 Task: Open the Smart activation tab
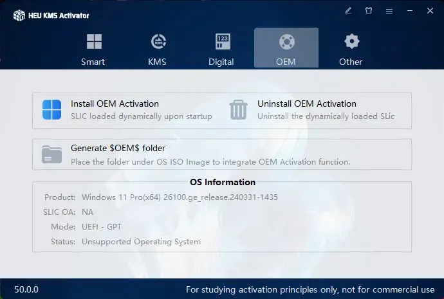tap(93, 48)
